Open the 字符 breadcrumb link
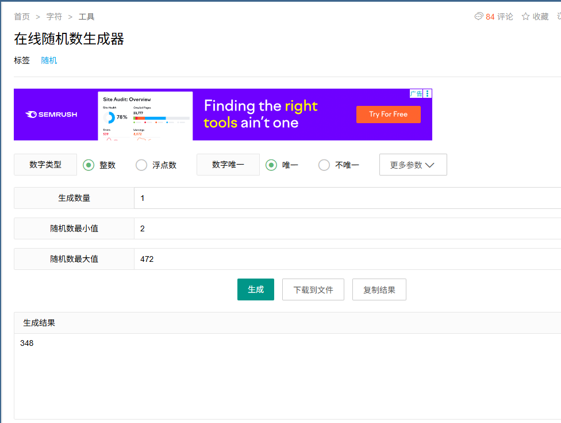Viewport: 561px width, 423px height. pos(54,17)
